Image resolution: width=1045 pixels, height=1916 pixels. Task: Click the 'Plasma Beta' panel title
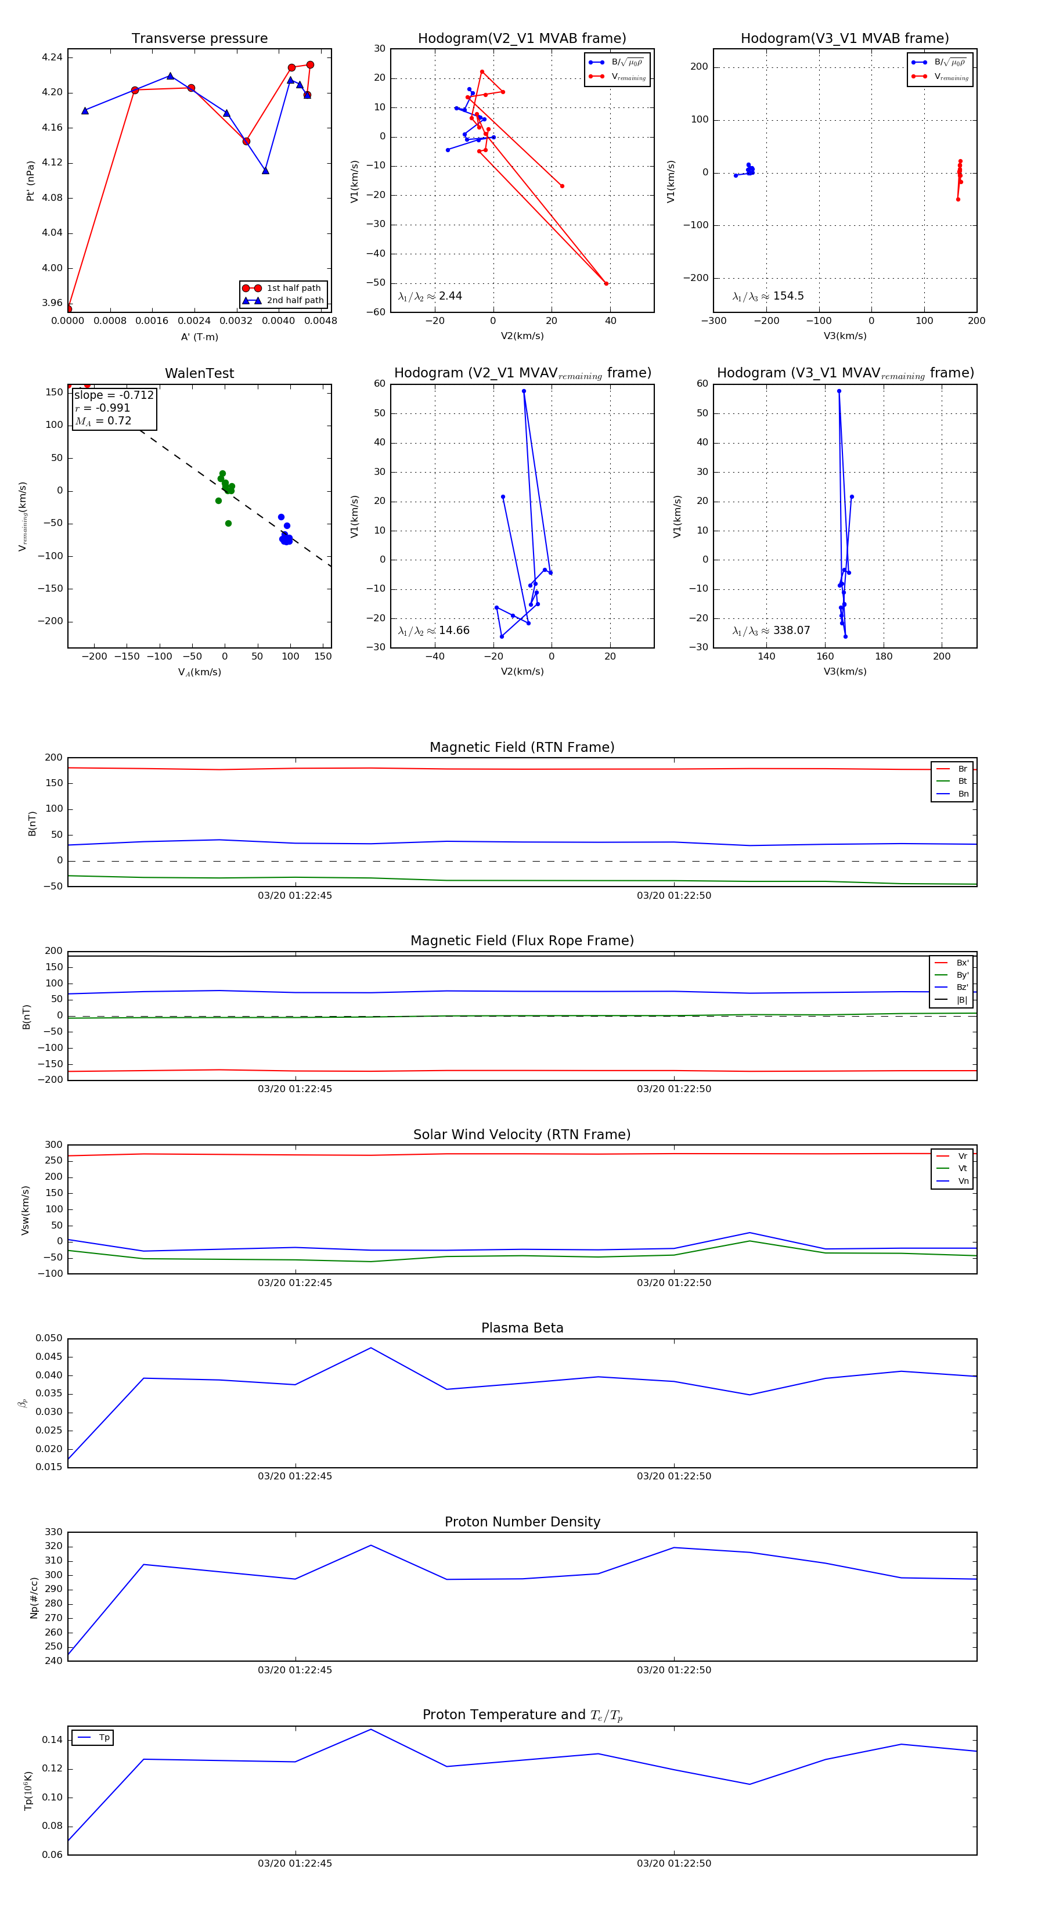522,1328
